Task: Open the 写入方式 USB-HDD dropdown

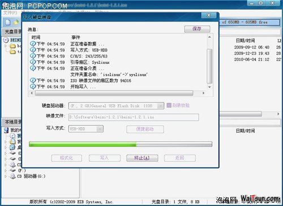Action: tap(100, 129)
